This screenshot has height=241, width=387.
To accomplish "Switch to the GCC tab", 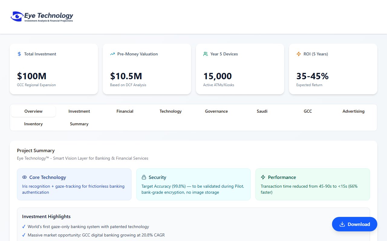I will click(x=307, y=111).
